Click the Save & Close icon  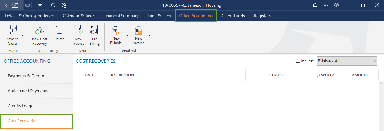tap(12, 30)
